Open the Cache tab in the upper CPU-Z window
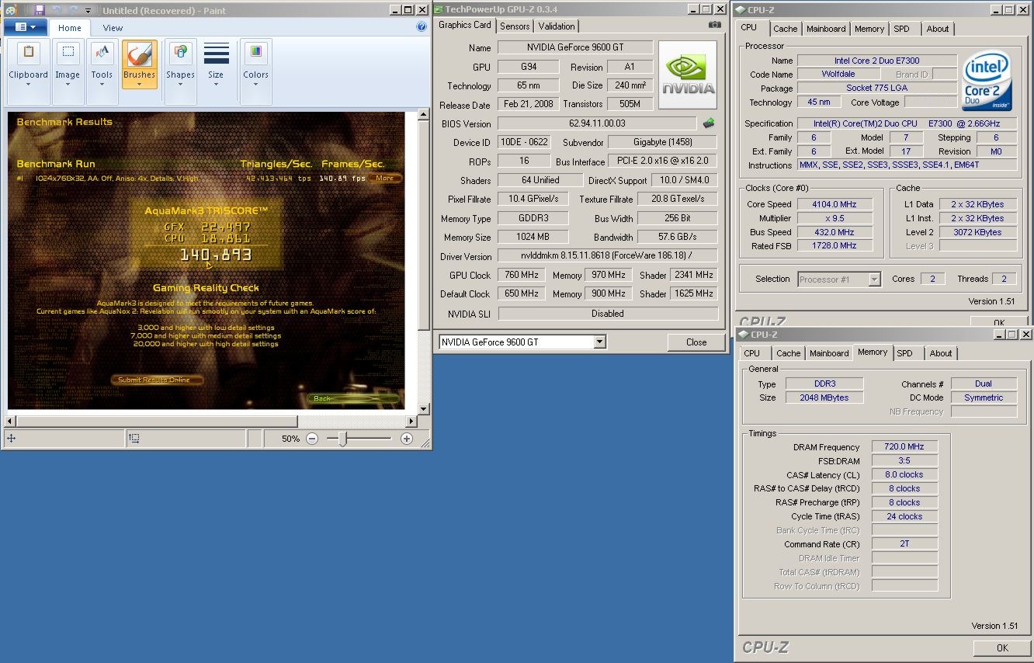The image size is (1034, 663). [785, 29]
